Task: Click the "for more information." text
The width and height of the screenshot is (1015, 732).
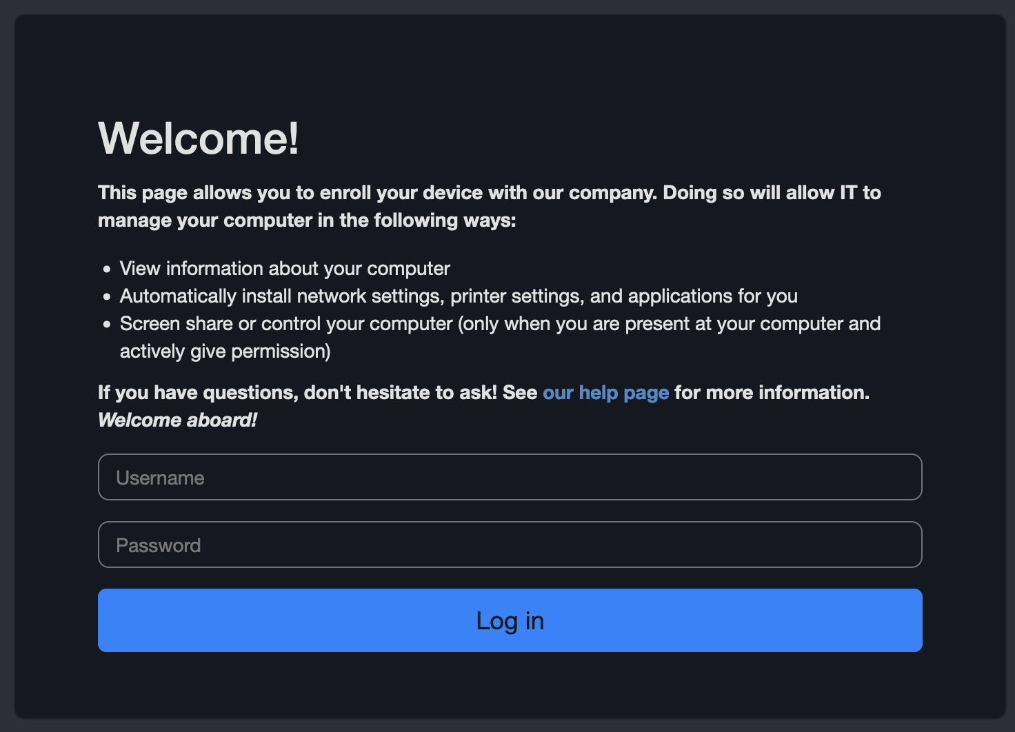Action: [772, 393]
